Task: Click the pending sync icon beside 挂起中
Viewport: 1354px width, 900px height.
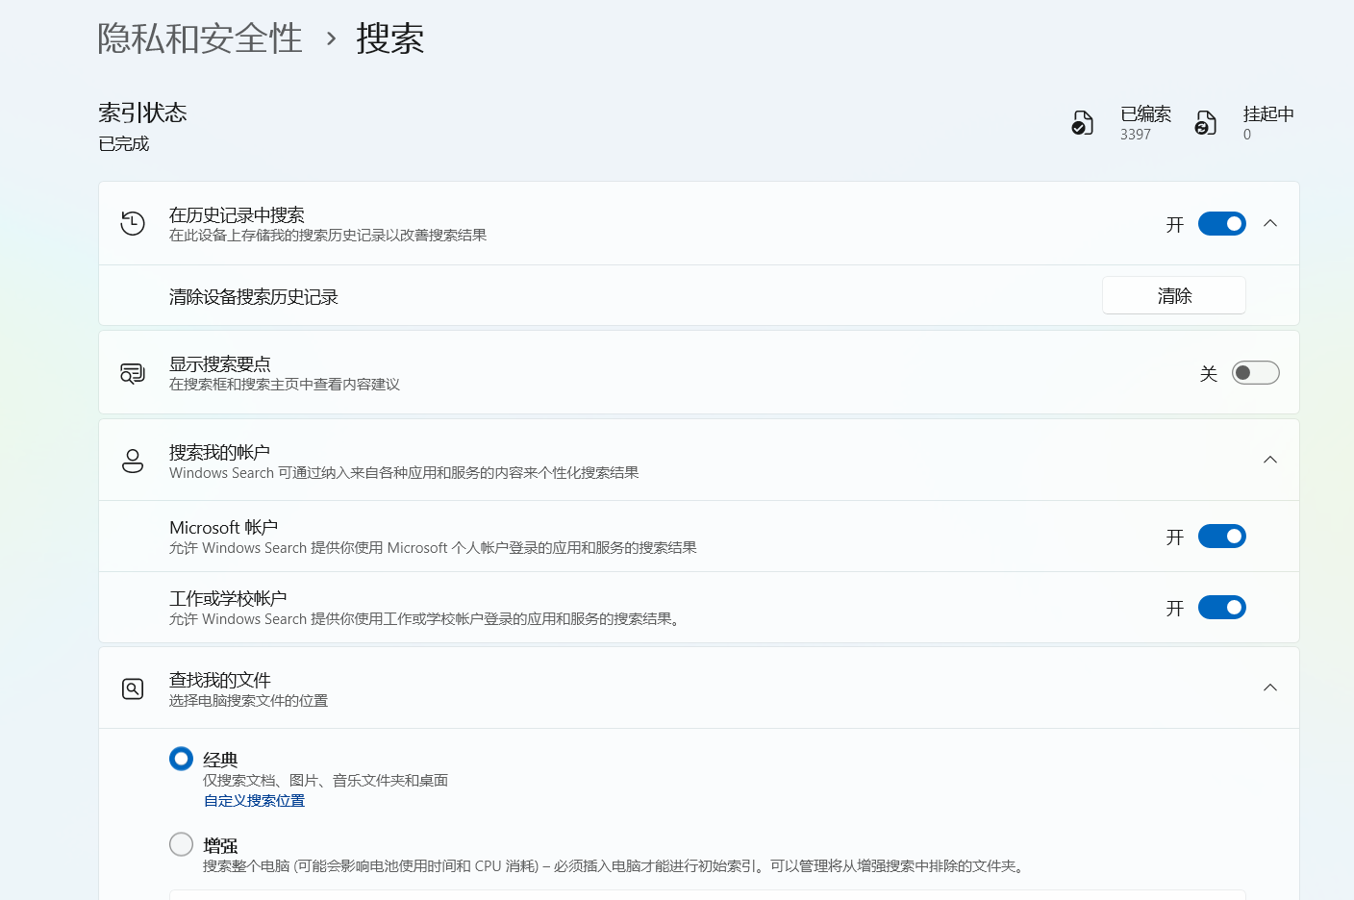Action: coord(1205,123)
